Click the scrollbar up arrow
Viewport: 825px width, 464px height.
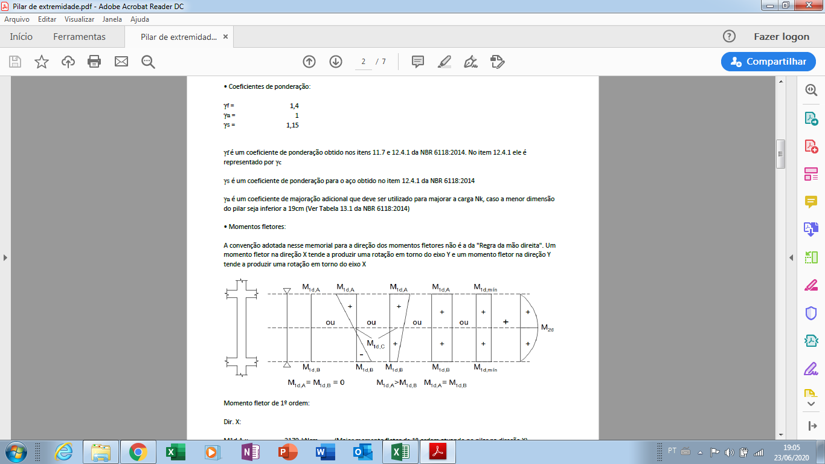click(x=780, y=81)
